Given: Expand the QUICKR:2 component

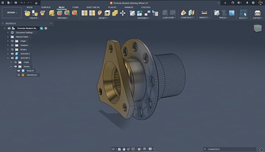Looking at the screenshot, I should pyautogui.click(x=8, y=54).
